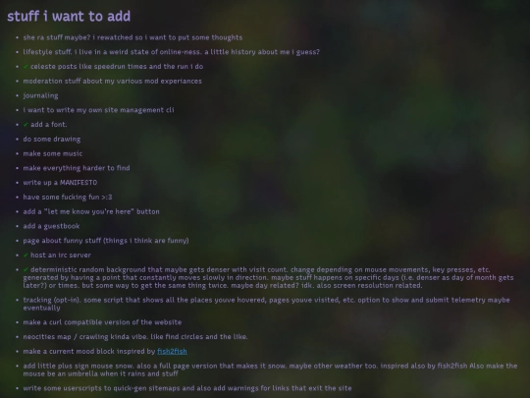This screenshot has width=530, height=398.
Task: Click the moderation stuff list item
Action: pos(112,82)
